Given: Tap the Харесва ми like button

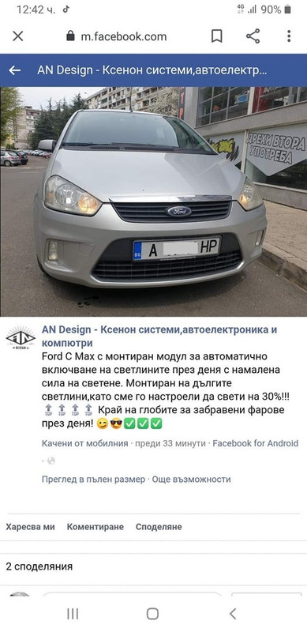Looking at the screenshot, I should click(30, 527).
